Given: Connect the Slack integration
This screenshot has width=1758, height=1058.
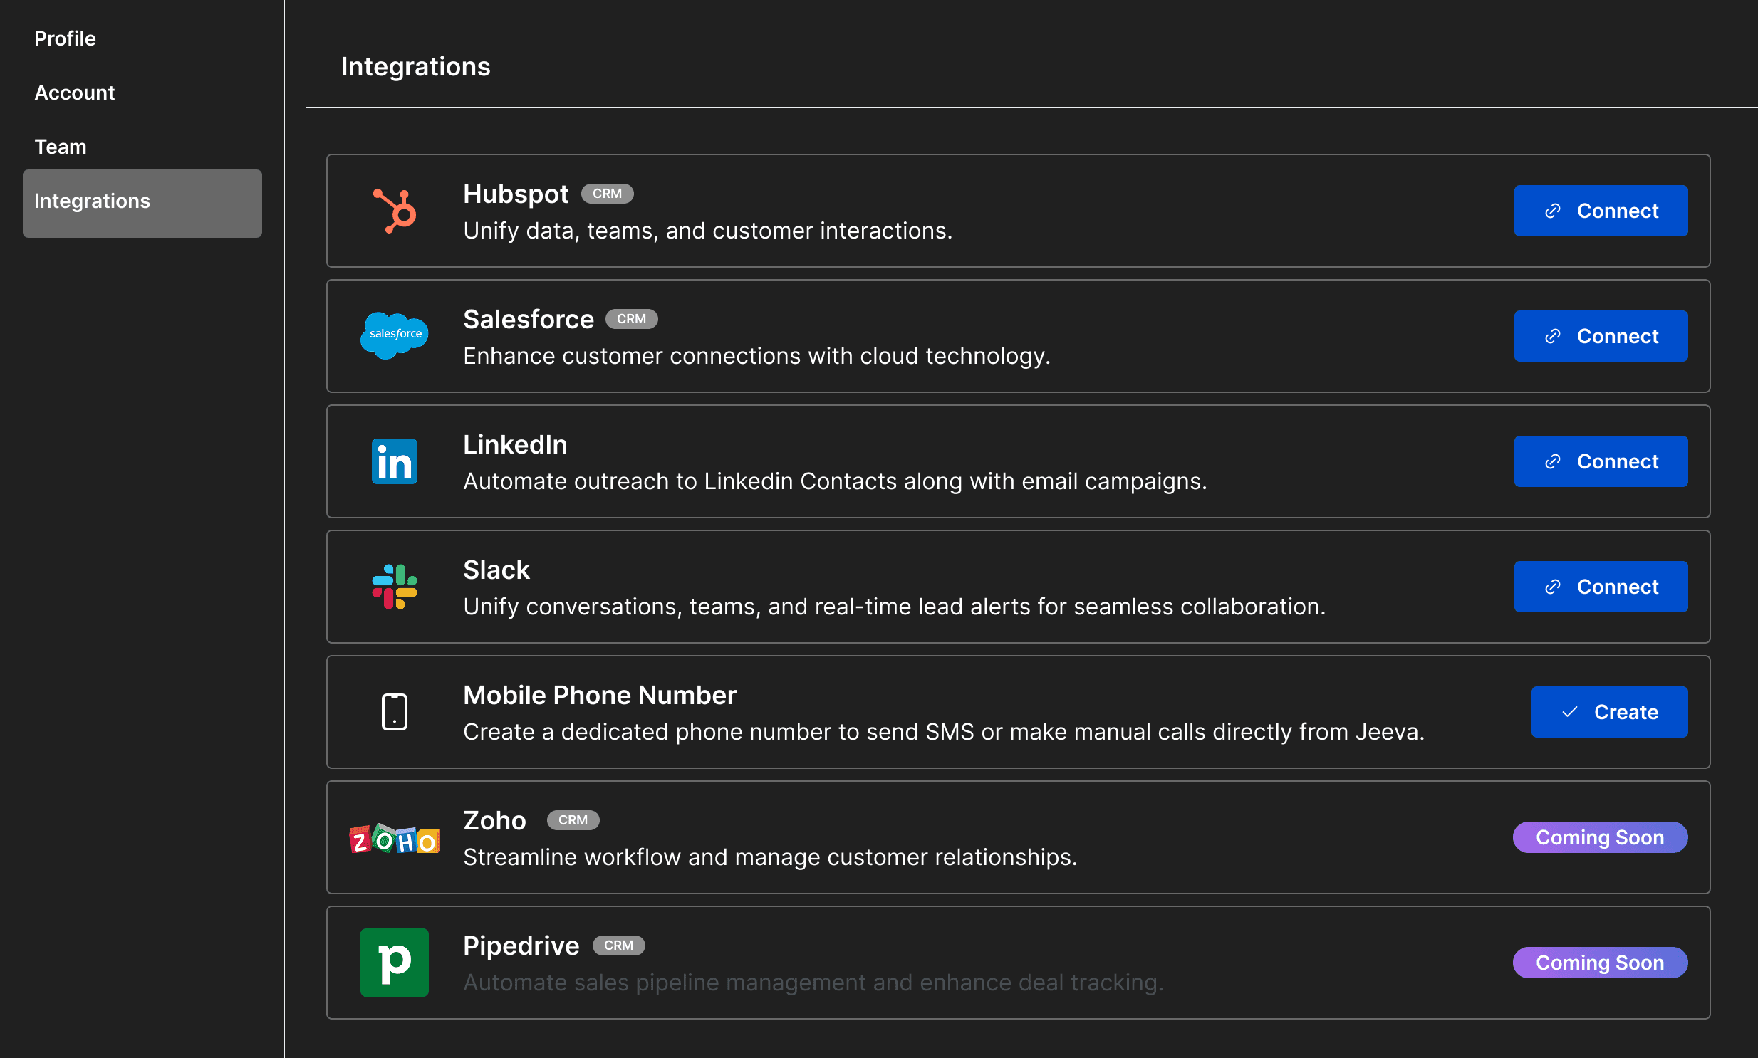Looking at the screenshot, I should pos(1601,587).
